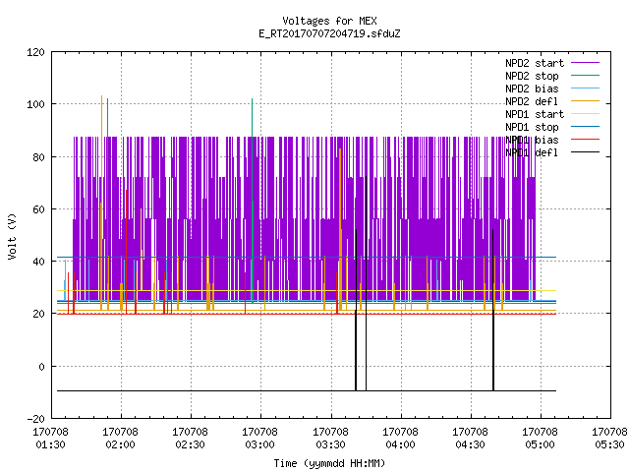Click the filename E_RT20170707204719.sfduZ subtitle
Screen dimensions: 629x472
coord(330,33)
